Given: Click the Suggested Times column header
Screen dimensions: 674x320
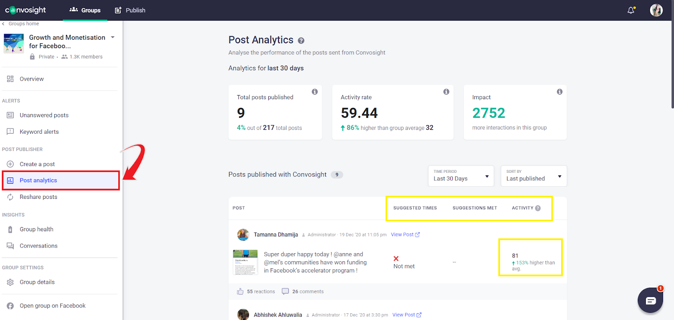Looking at the screenshot, I should (415, 208).
